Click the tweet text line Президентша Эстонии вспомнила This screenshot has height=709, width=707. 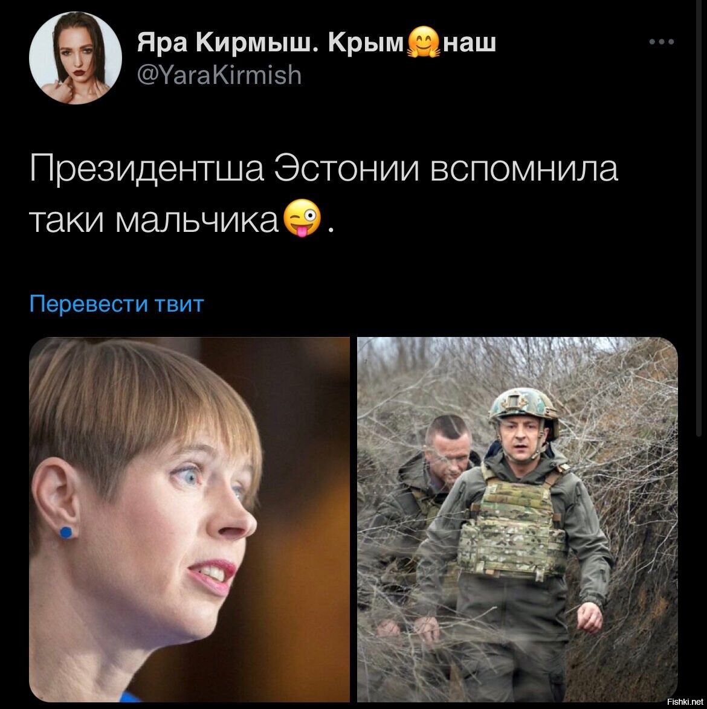324,169
